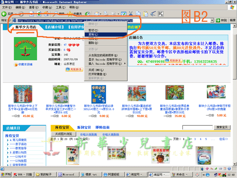Select 显示 Unicode 控制字符 in context menu
The height and width of the screenshot is (178, 237).
(x=105, y=59)
